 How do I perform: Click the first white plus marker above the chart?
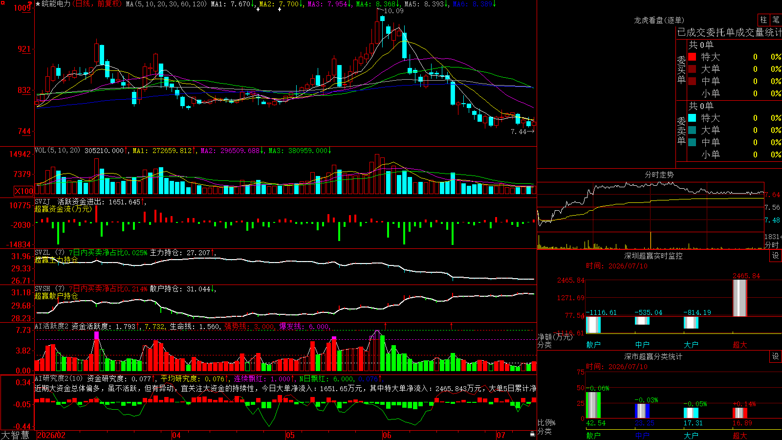tap(258, 9)
